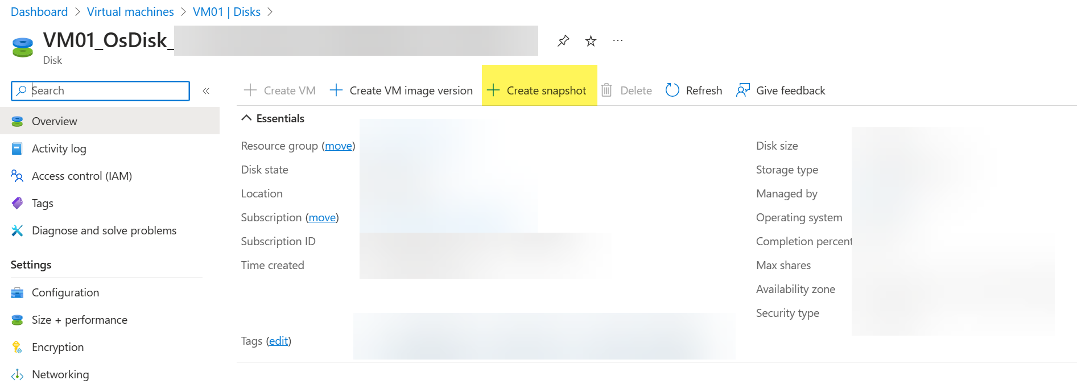
Task: Refresh the disk overview
Action: 694,90
